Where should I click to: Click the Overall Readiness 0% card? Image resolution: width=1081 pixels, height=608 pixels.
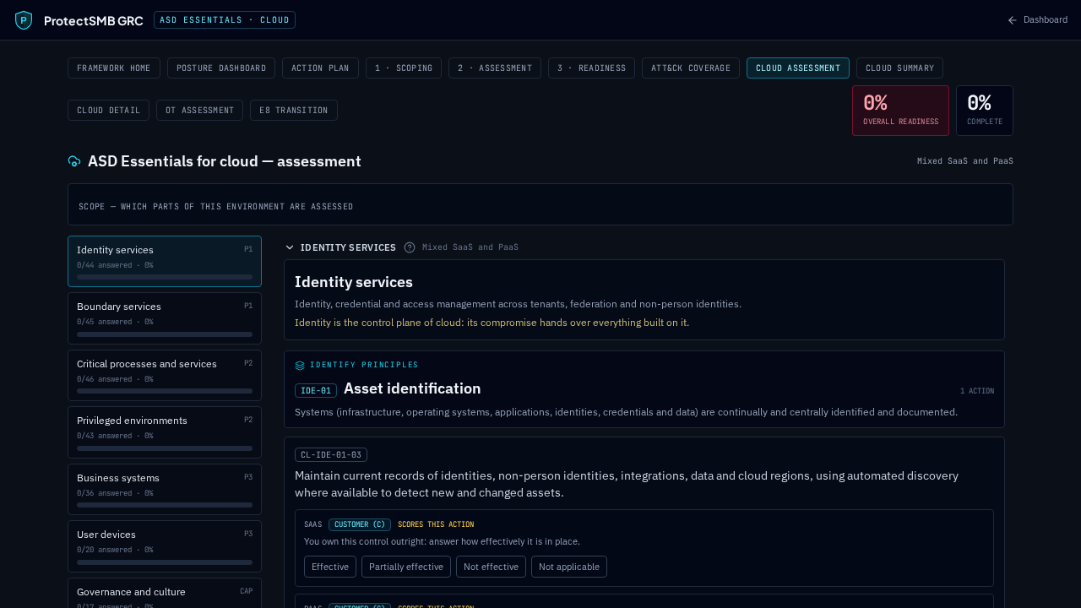[900, 111]
